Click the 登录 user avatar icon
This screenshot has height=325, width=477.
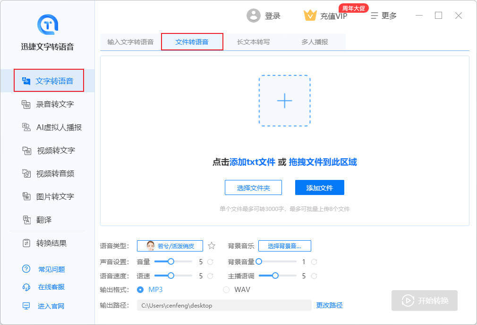coord(254,16)
